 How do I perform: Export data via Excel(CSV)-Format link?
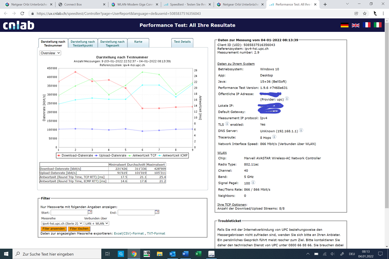click(129, 233)
